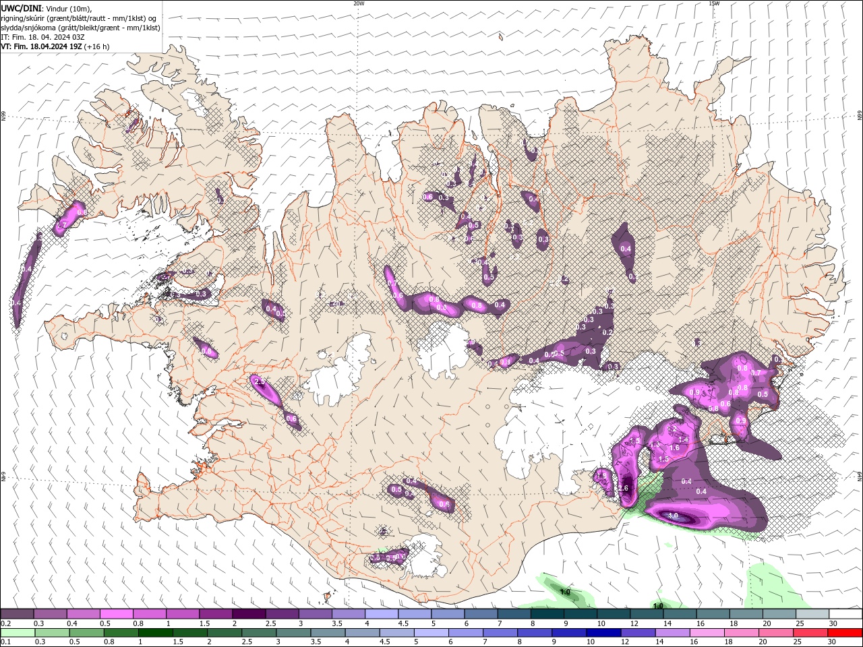Pick the 12 swatch on the snow scale

pos(646,614)
